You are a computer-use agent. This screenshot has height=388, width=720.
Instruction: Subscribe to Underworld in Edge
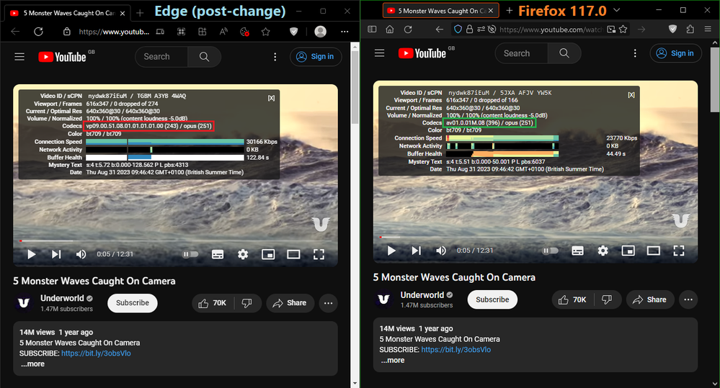click(x=132, y=303)
